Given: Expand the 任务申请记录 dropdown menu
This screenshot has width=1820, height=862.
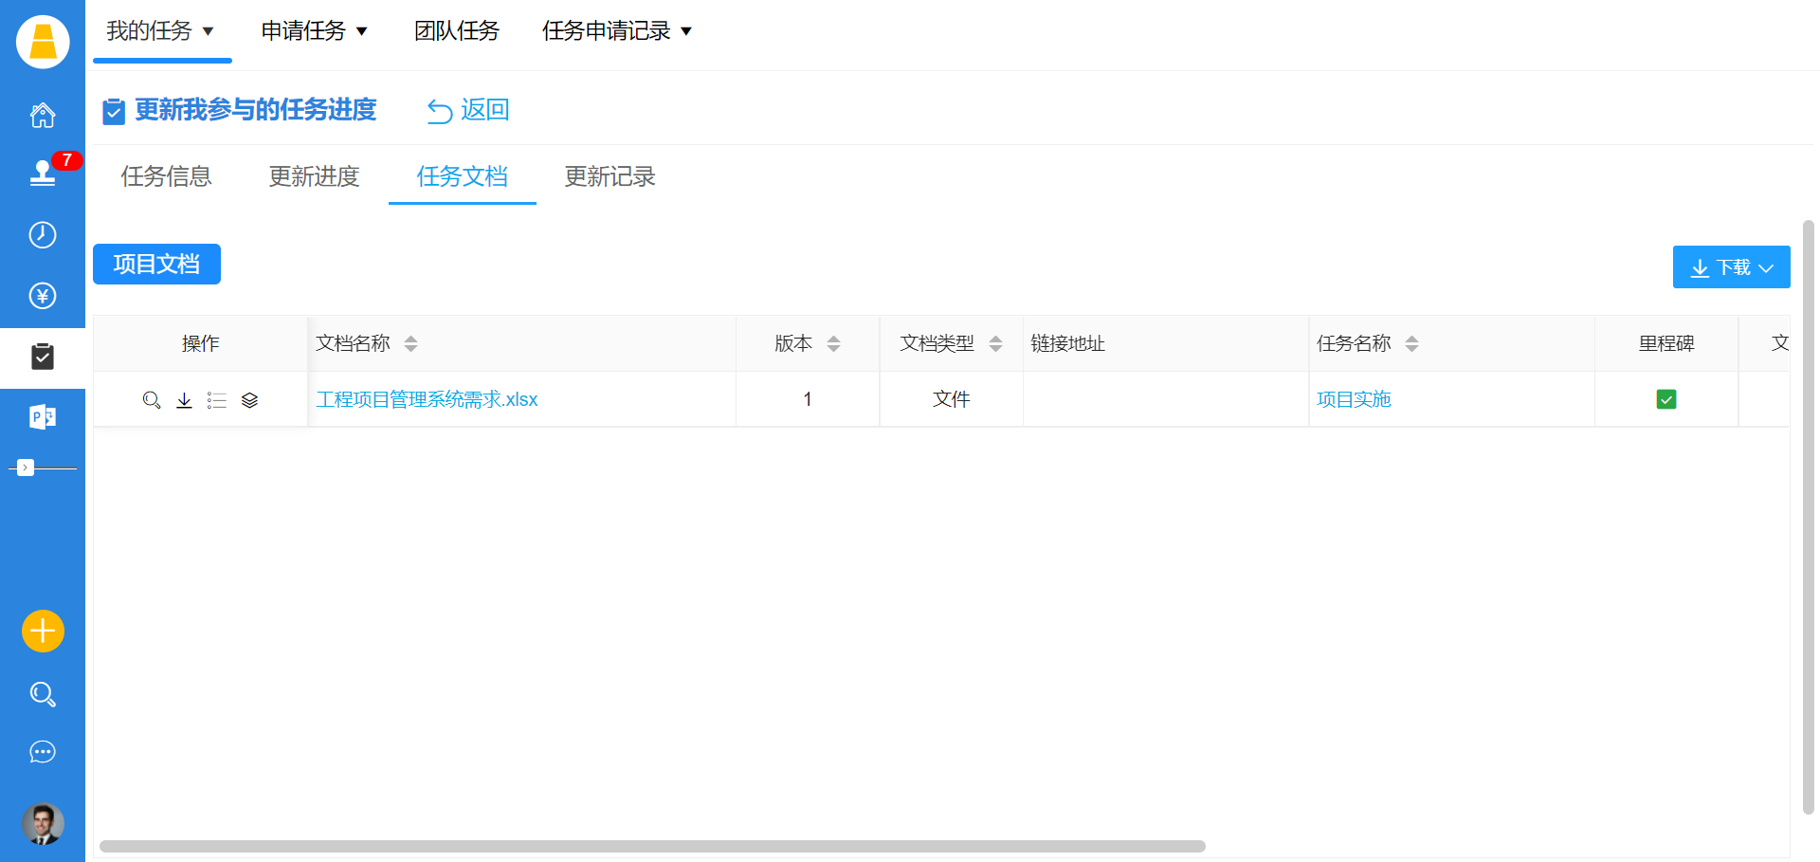Looking at the screenshot, I should 617,31.
